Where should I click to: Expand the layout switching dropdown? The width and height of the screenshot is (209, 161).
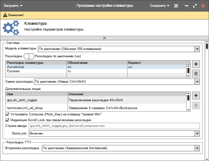coord(197,82)
